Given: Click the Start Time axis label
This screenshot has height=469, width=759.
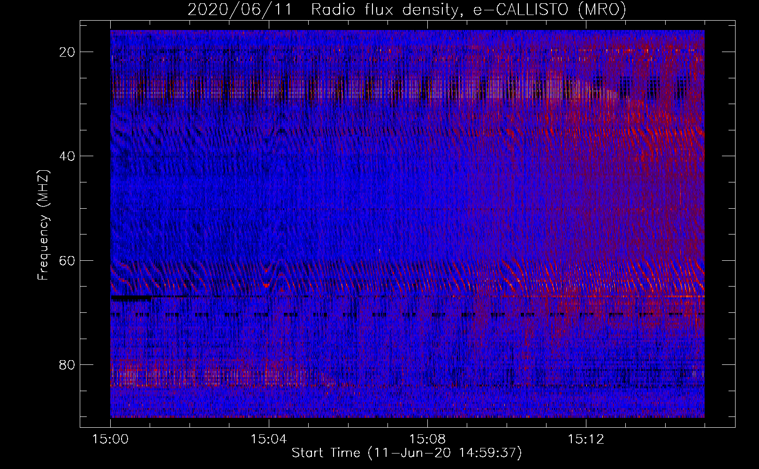Looking at the screenshot, I should [x=407, y=453].
